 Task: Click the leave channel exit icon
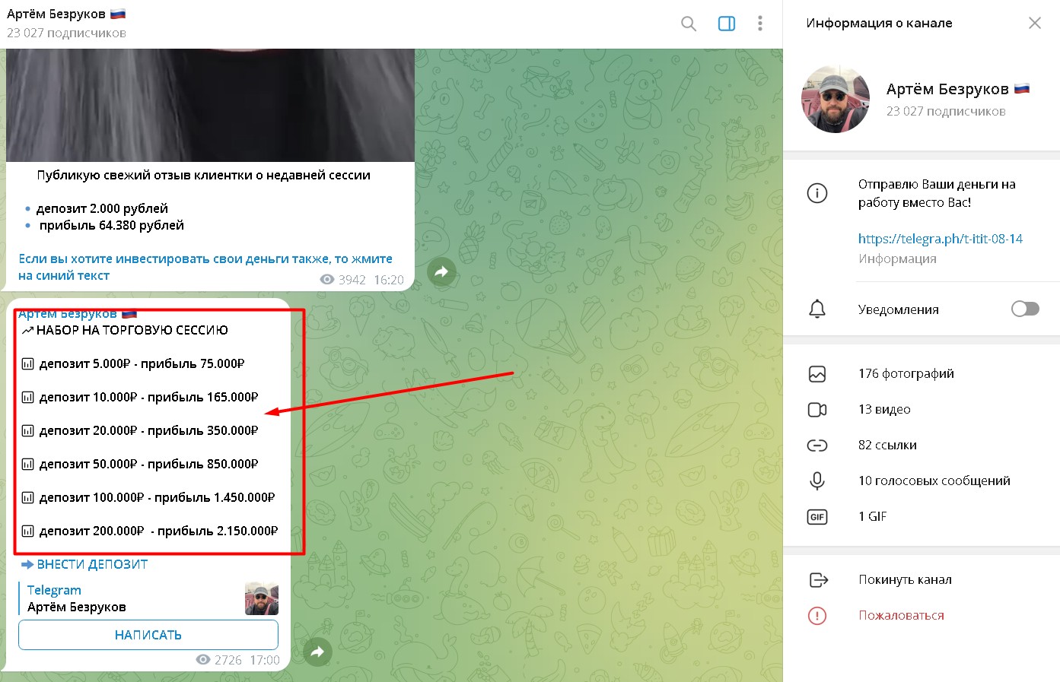(x=818, y=579)
